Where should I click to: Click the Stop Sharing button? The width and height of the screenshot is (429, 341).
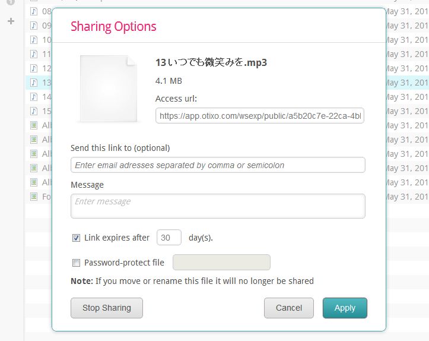(x=107, y=308)
